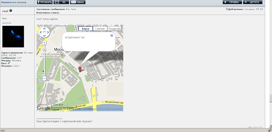Viewport: 272px width, 132px height.
Task: Click root's avatar image
Action: click(x=13, y=37)
